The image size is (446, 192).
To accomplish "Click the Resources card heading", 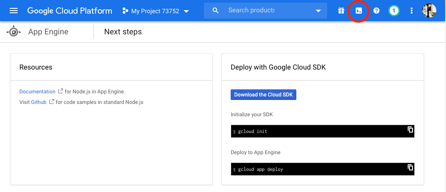I will (36, 67).
